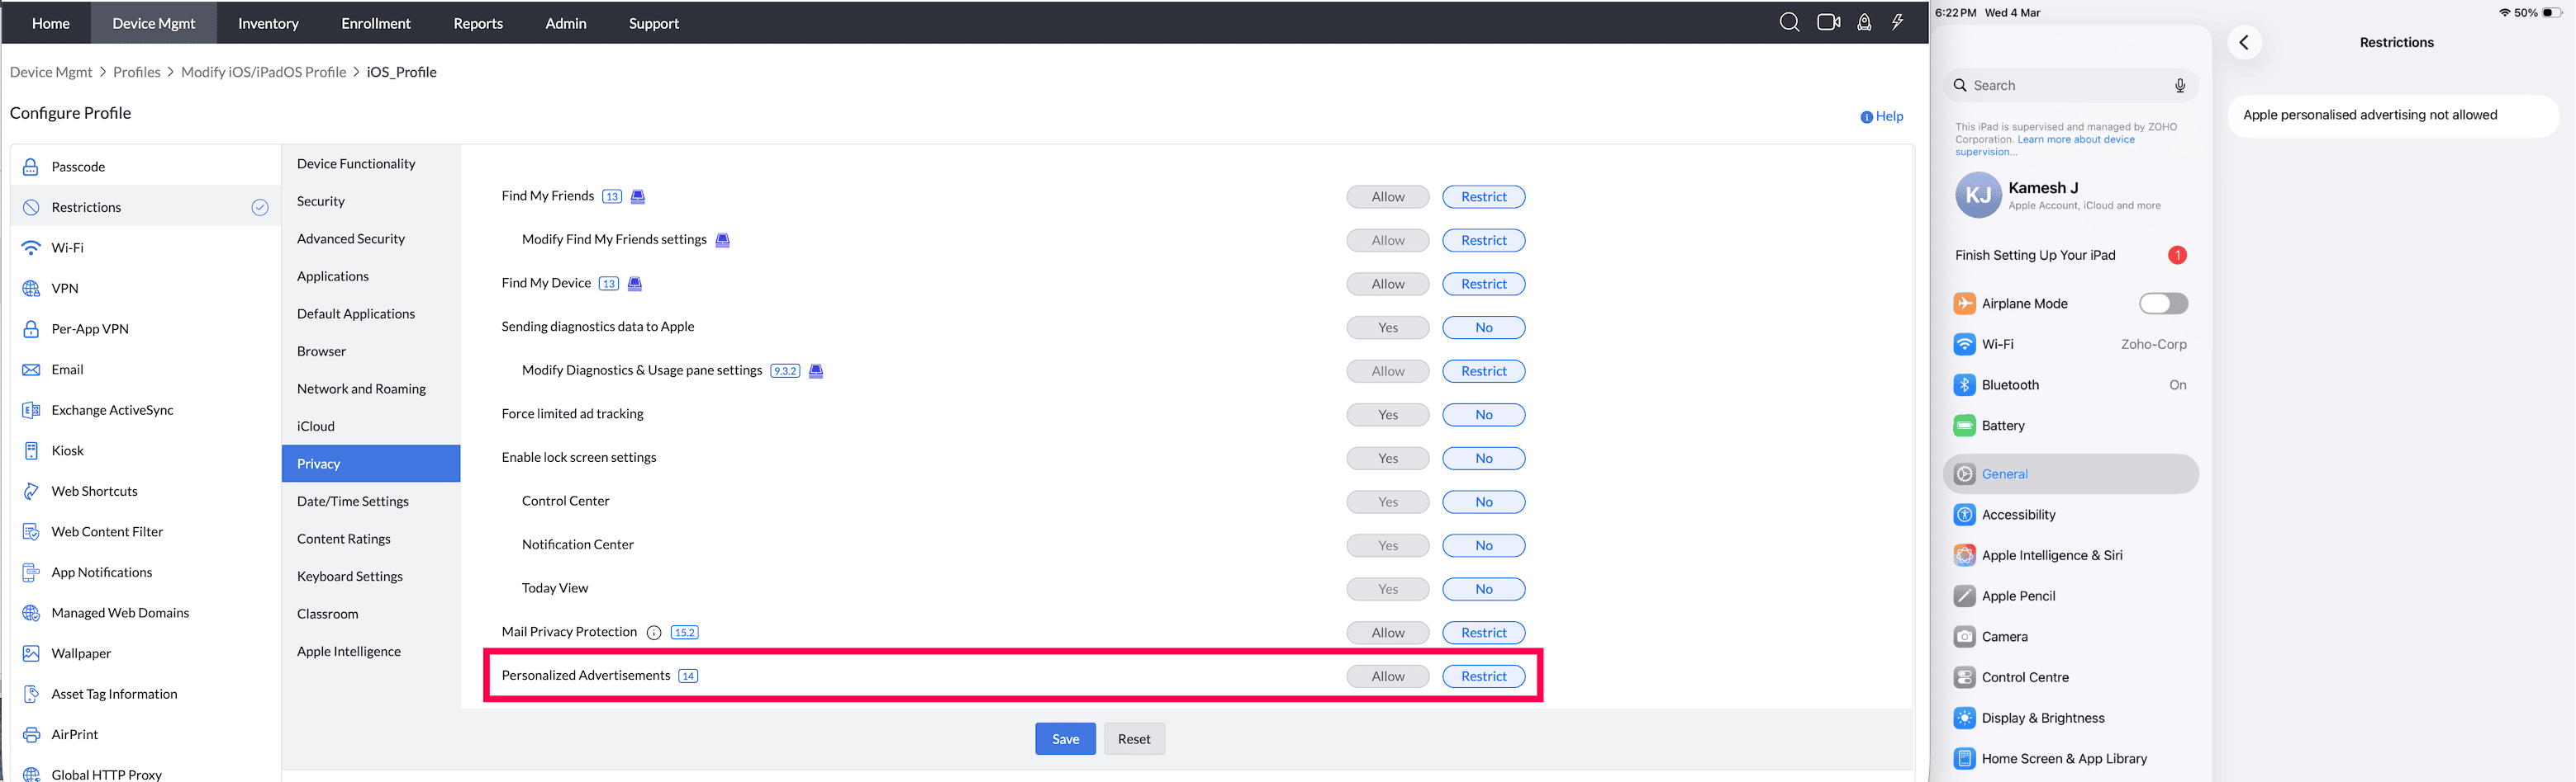Choose Yes for Enable lock screen settings
Viewport: 2576px width, 782px height.
coord(1387,459)
